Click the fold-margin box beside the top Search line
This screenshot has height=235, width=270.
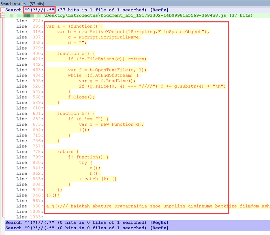pos(2,10)
